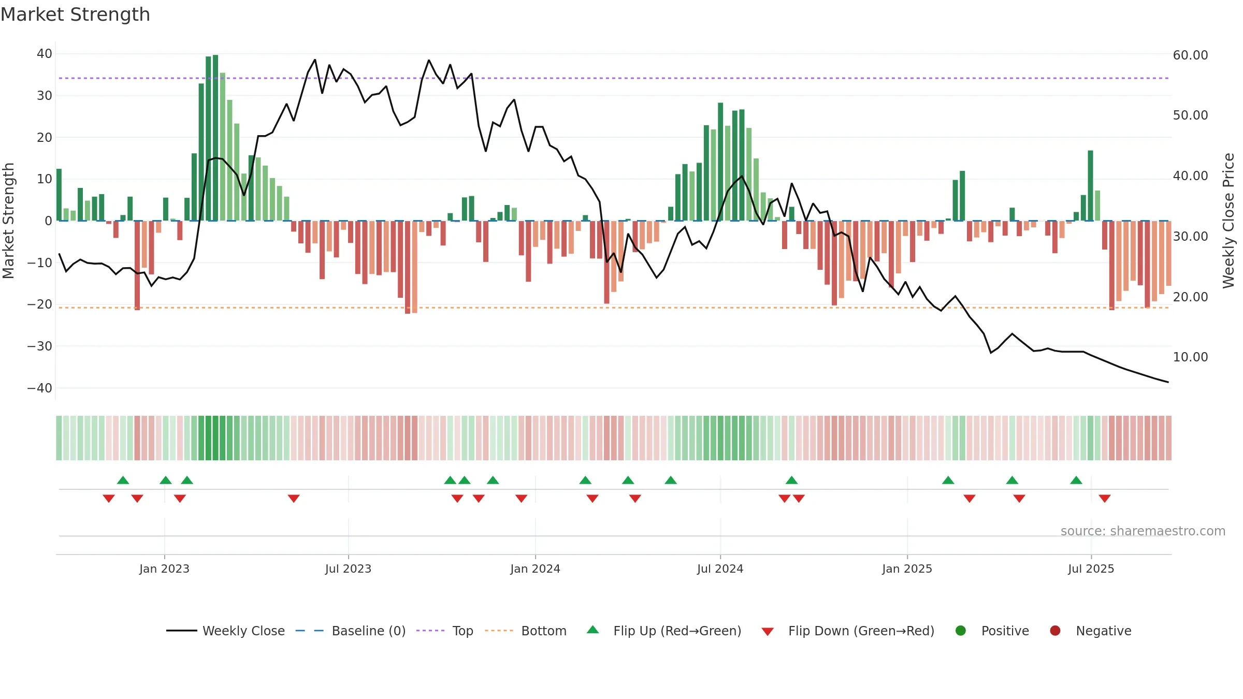Click the last green Flip Up marker before Jul 2025
This screenshot has height=699, width=1243.
click(x=1076, y=480)
